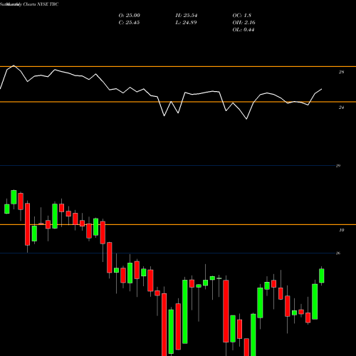356x356 pixels.
Task: Click the high value 'H: 25.54'
Action: point(187,16)
